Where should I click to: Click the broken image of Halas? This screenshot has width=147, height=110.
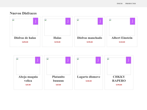coord(57,27)
